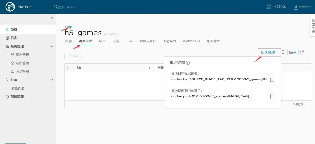Open the 标签 tab

pos(116,41)
